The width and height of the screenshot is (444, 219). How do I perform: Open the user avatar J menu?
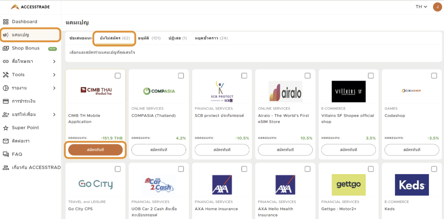coord(437,7)
